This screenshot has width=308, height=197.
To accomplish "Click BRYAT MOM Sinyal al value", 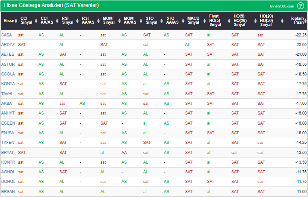I will [x=102, y=152].
